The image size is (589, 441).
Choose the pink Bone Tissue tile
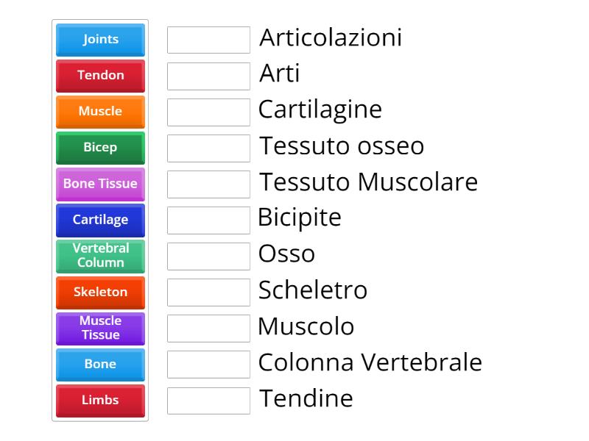click(x=100, y=184)
